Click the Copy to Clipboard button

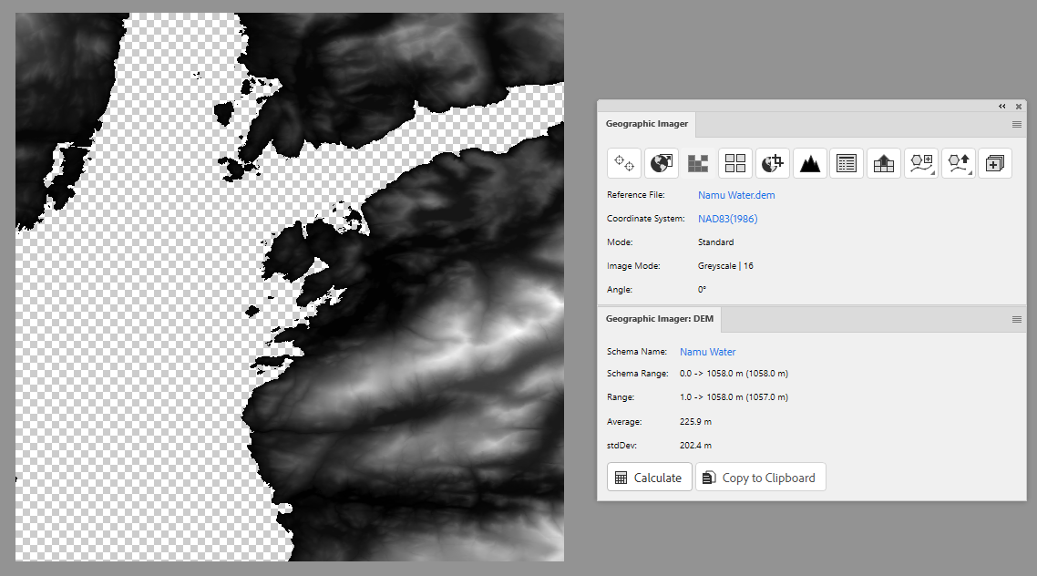point(761,478)
